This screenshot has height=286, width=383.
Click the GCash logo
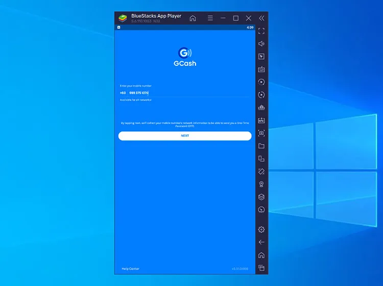pos(185,57)
